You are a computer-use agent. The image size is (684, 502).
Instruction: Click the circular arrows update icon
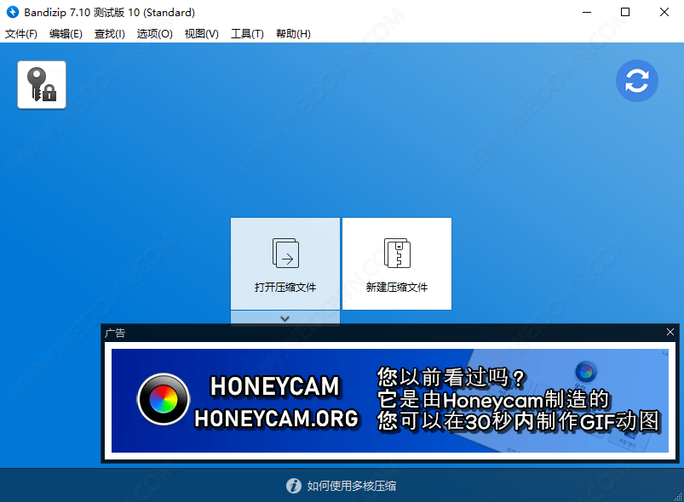click(x=637, y=82)
